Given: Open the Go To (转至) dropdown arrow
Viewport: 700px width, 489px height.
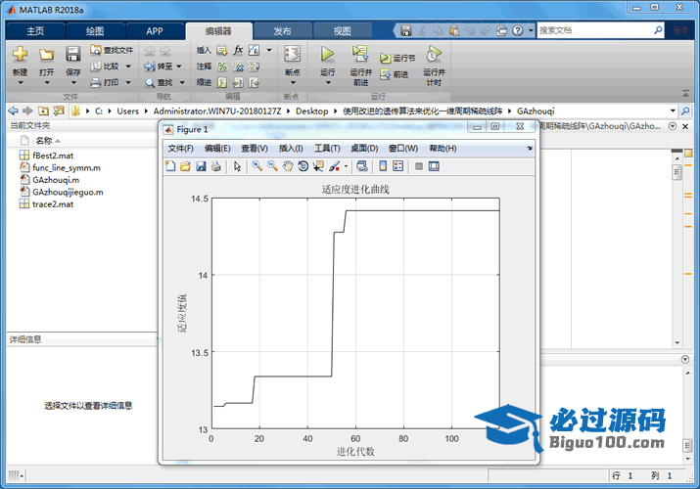Looking at the screenshot, I should tap(179, 67).
